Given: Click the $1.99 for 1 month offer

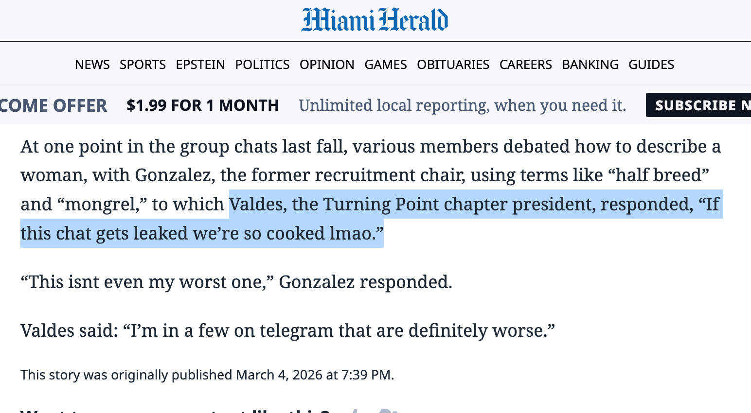Looking at the screenshot, I should tap(202, 105).
